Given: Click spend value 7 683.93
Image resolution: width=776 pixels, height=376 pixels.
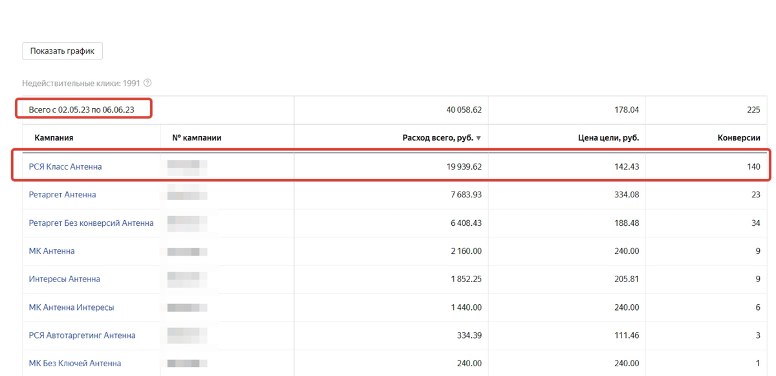Looking at the screenshot, I should (x=466, y=194).
